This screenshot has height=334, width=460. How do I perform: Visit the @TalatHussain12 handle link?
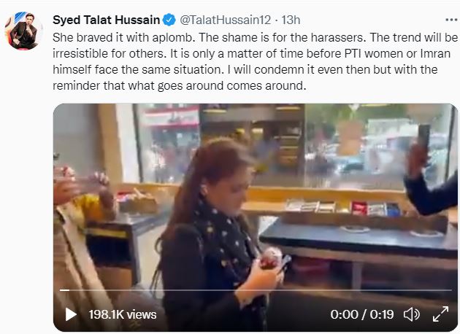(x=225, y=20)
